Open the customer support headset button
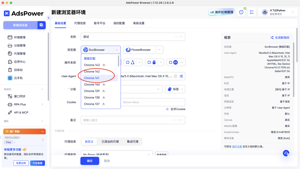The image size is (300, 169). [x=286, y=153]
